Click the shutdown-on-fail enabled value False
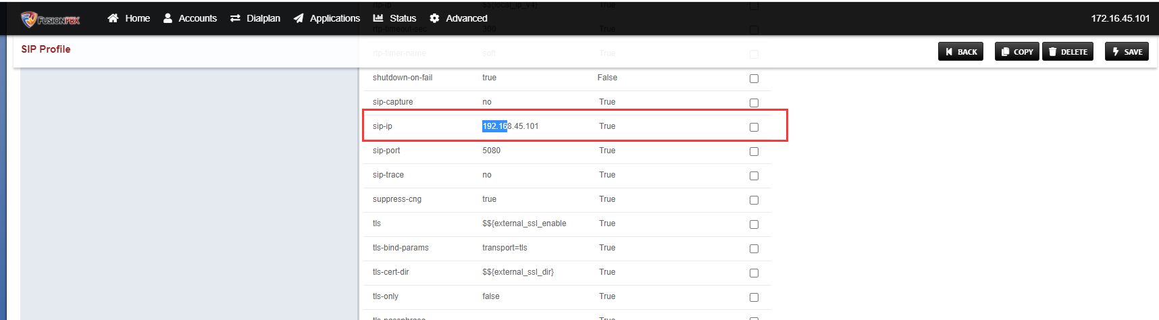This screenshot has height=320, width=1159. 607,78
